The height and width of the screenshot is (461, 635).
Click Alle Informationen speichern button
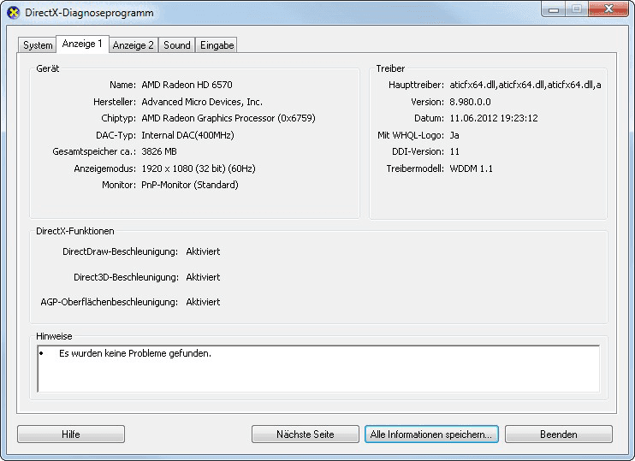click(x=431, y=434)
